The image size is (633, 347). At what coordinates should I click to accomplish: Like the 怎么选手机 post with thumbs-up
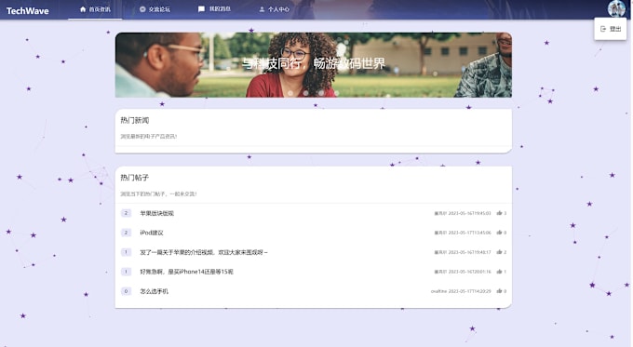point(499,291)
